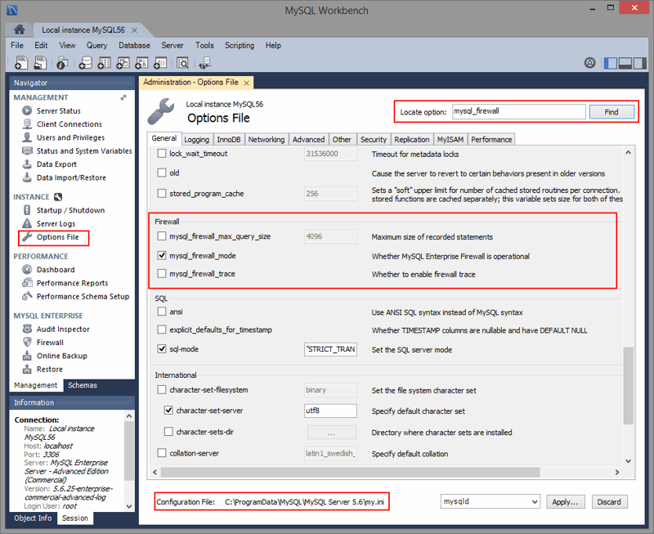The height and width of the screenshot is (534, 654).
Task: Open the Performance Dashboard
Action: coord(56,270)
